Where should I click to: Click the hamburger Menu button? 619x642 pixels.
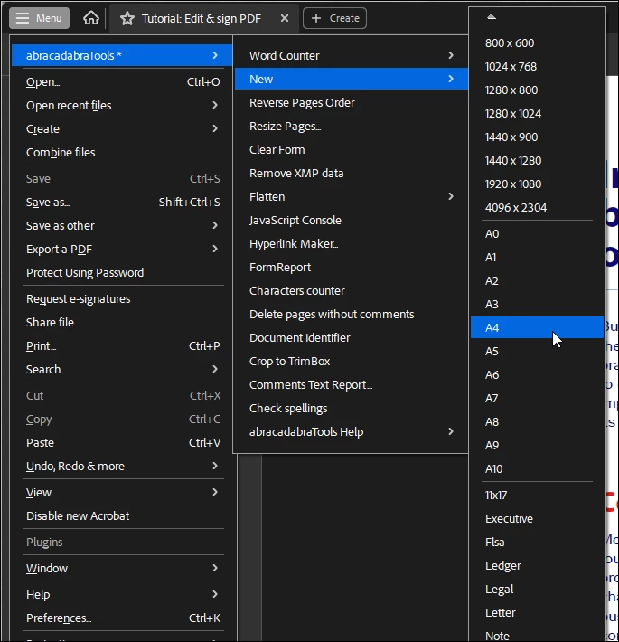click(x=39, y=18)
